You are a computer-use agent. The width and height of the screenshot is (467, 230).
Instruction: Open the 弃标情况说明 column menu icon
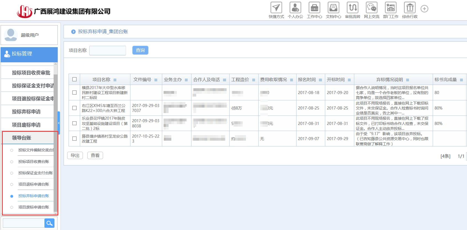(408, 80)
